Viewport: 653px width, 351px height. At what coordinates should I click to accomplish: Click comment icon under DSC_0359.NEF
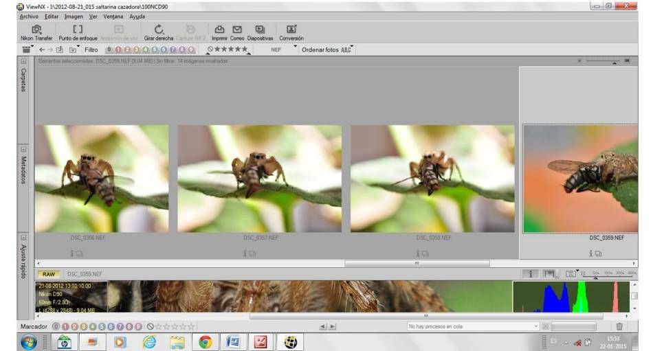pos(598,253)
